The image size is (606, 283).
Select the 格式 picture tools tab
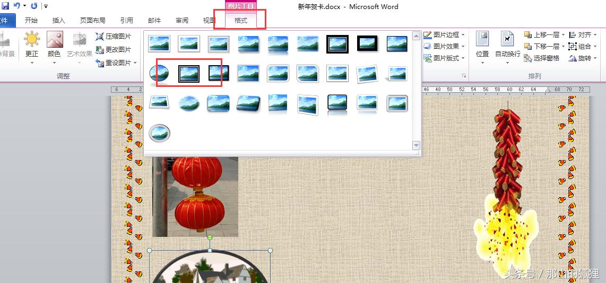coord(241,21)
